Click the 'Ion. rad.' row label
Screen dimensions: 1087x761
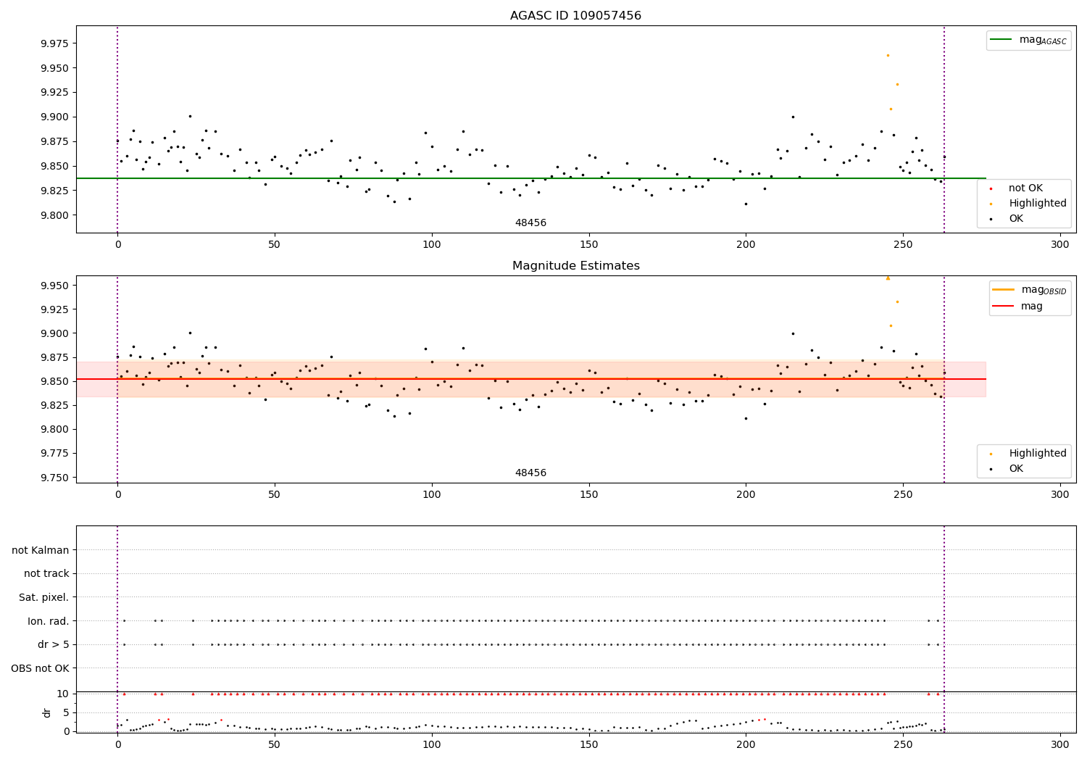pyautogui.click(x=49, y=621)
